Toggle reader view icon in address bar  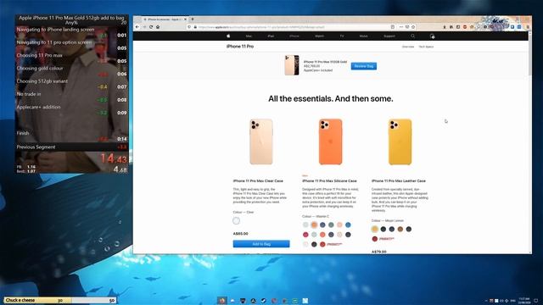[x=392, y=27]
